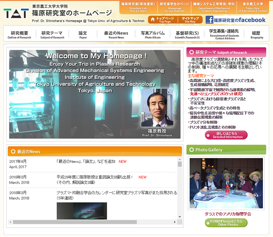Viewport: 273px width, 237px height.
Task: Click the news horizontal scrollbar left arrow
Action: pyautogui.click(x=11, y=222)
